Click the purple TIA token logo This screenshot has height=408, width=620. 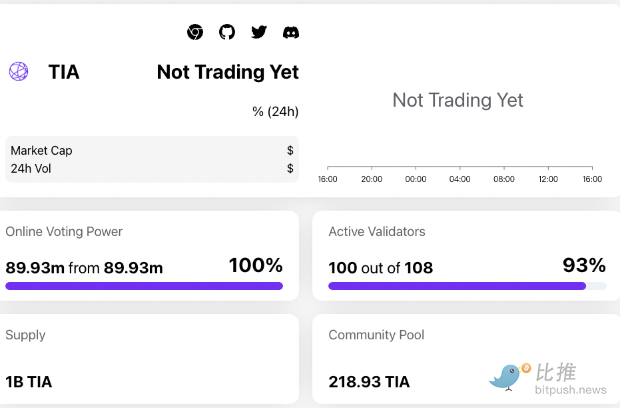(19, 71)
